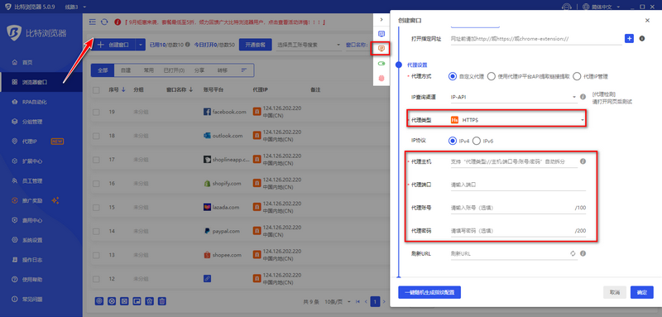The height and width of the screenshot is (317, 662).
Task: Click into 打开指定网址 URL input
Action: [535, 38]
